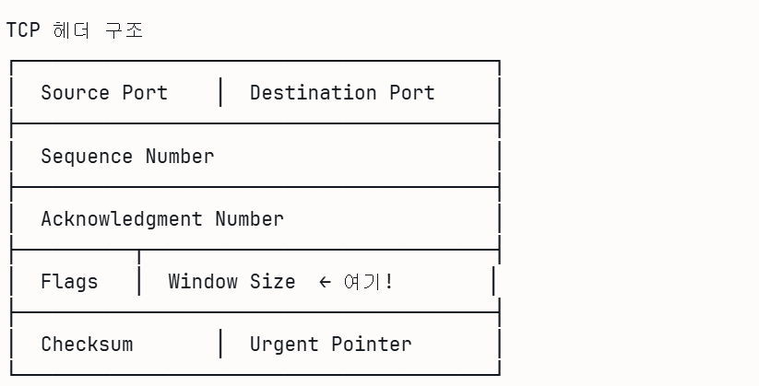Select the Sequence Number row text
759x386 pixels.
coord(127,157)
